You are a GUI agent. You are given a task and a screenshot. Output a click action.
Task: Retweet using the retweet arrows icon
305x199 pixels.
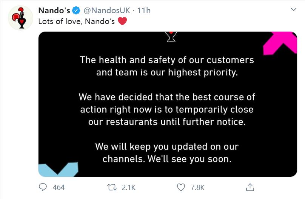tap(112, 187)
